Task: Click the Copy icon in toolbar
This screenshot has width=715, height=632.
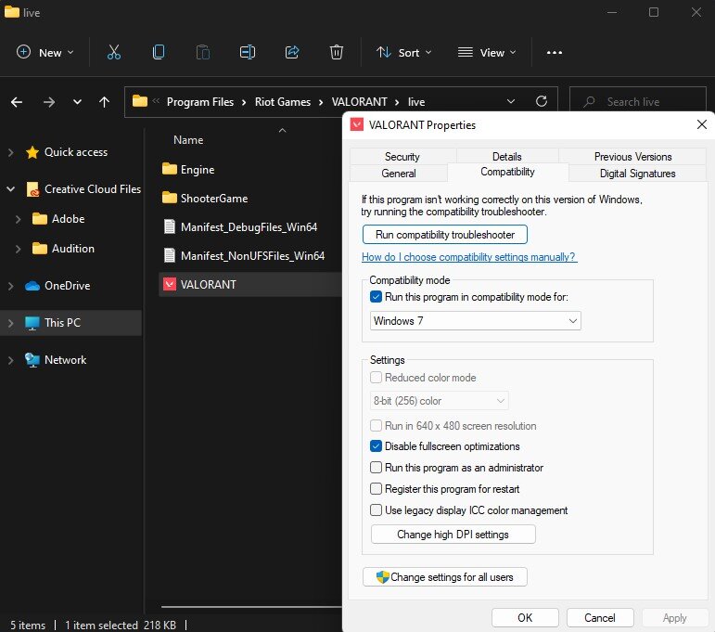Action: click(159, 53)
